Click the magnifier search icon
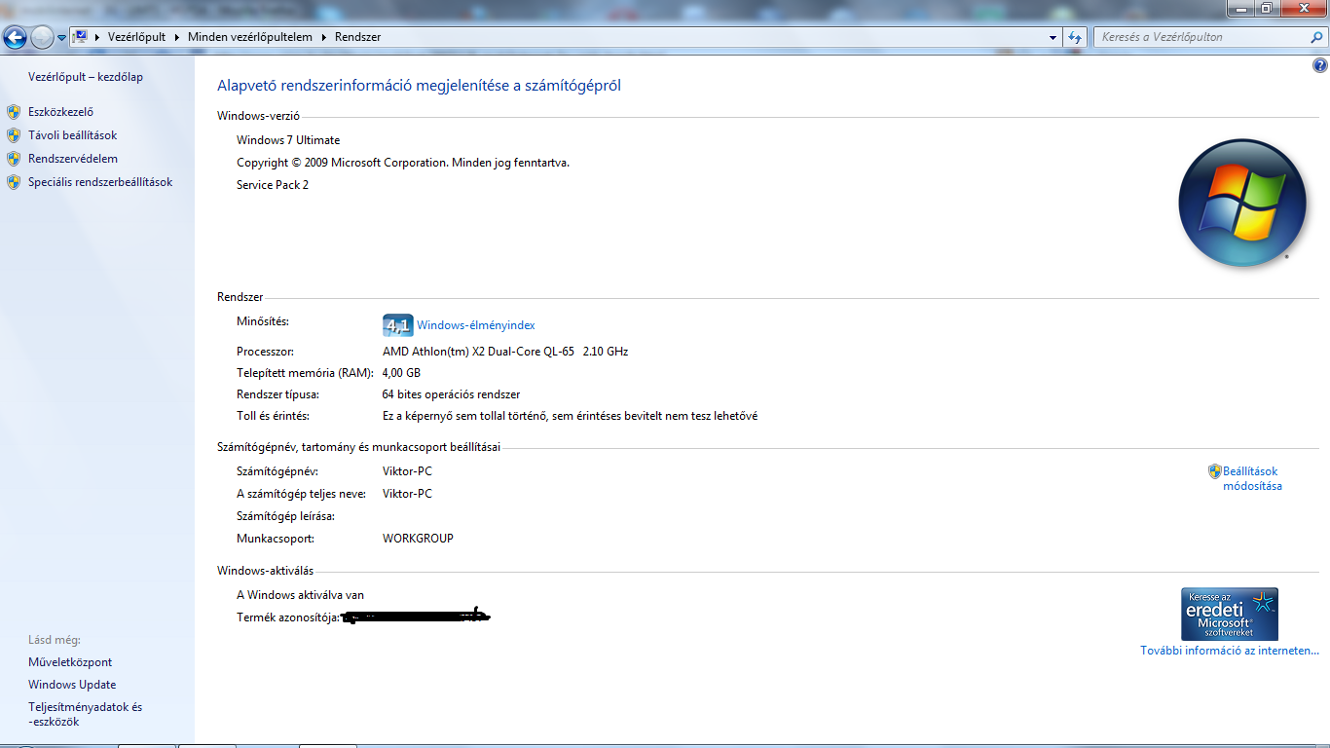The width and height of the screenshot is (1330, 748). 1317,37
